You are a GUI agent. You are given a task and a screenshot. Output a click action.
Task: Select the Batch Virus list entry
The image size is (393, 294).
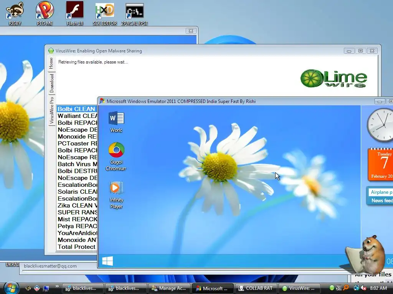tap(77, 164)
